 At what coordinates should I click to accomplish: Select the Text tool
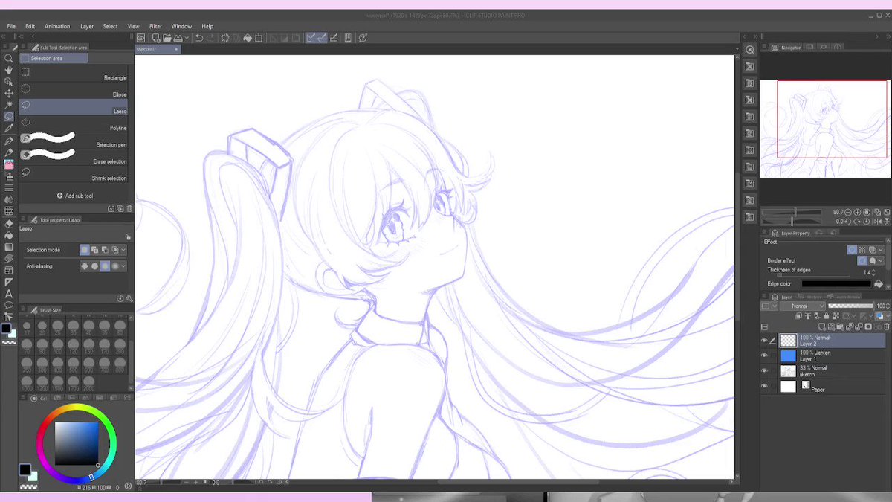pyautogui.click(x=9, y=294)
